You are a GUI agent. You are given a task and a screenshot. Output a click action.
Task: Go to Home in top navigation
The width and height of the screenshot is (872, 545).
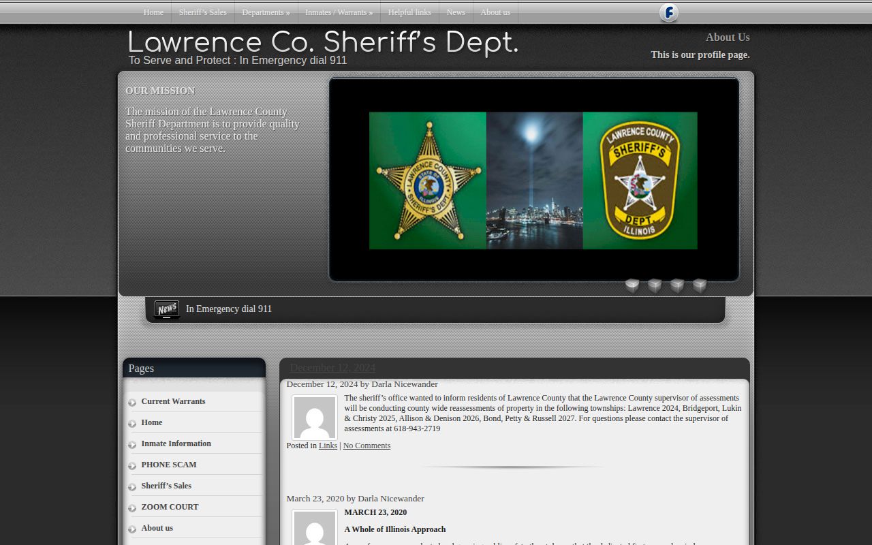[x=153, y=12]
